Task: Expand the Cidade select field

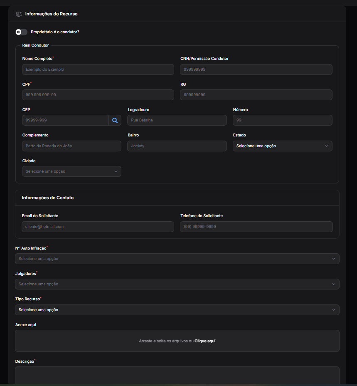Action: pyautogui.click(x=71, y=171)
